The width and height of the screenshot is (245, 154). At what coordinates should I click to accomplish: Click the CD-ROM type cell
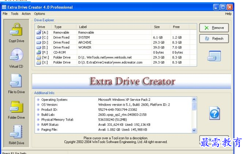[59, 52]
